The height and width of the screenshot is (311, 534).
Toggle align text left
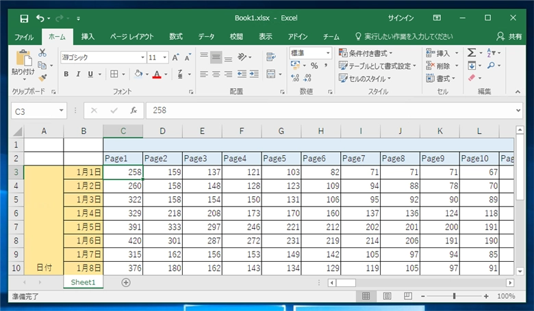[x=204, y=74]
